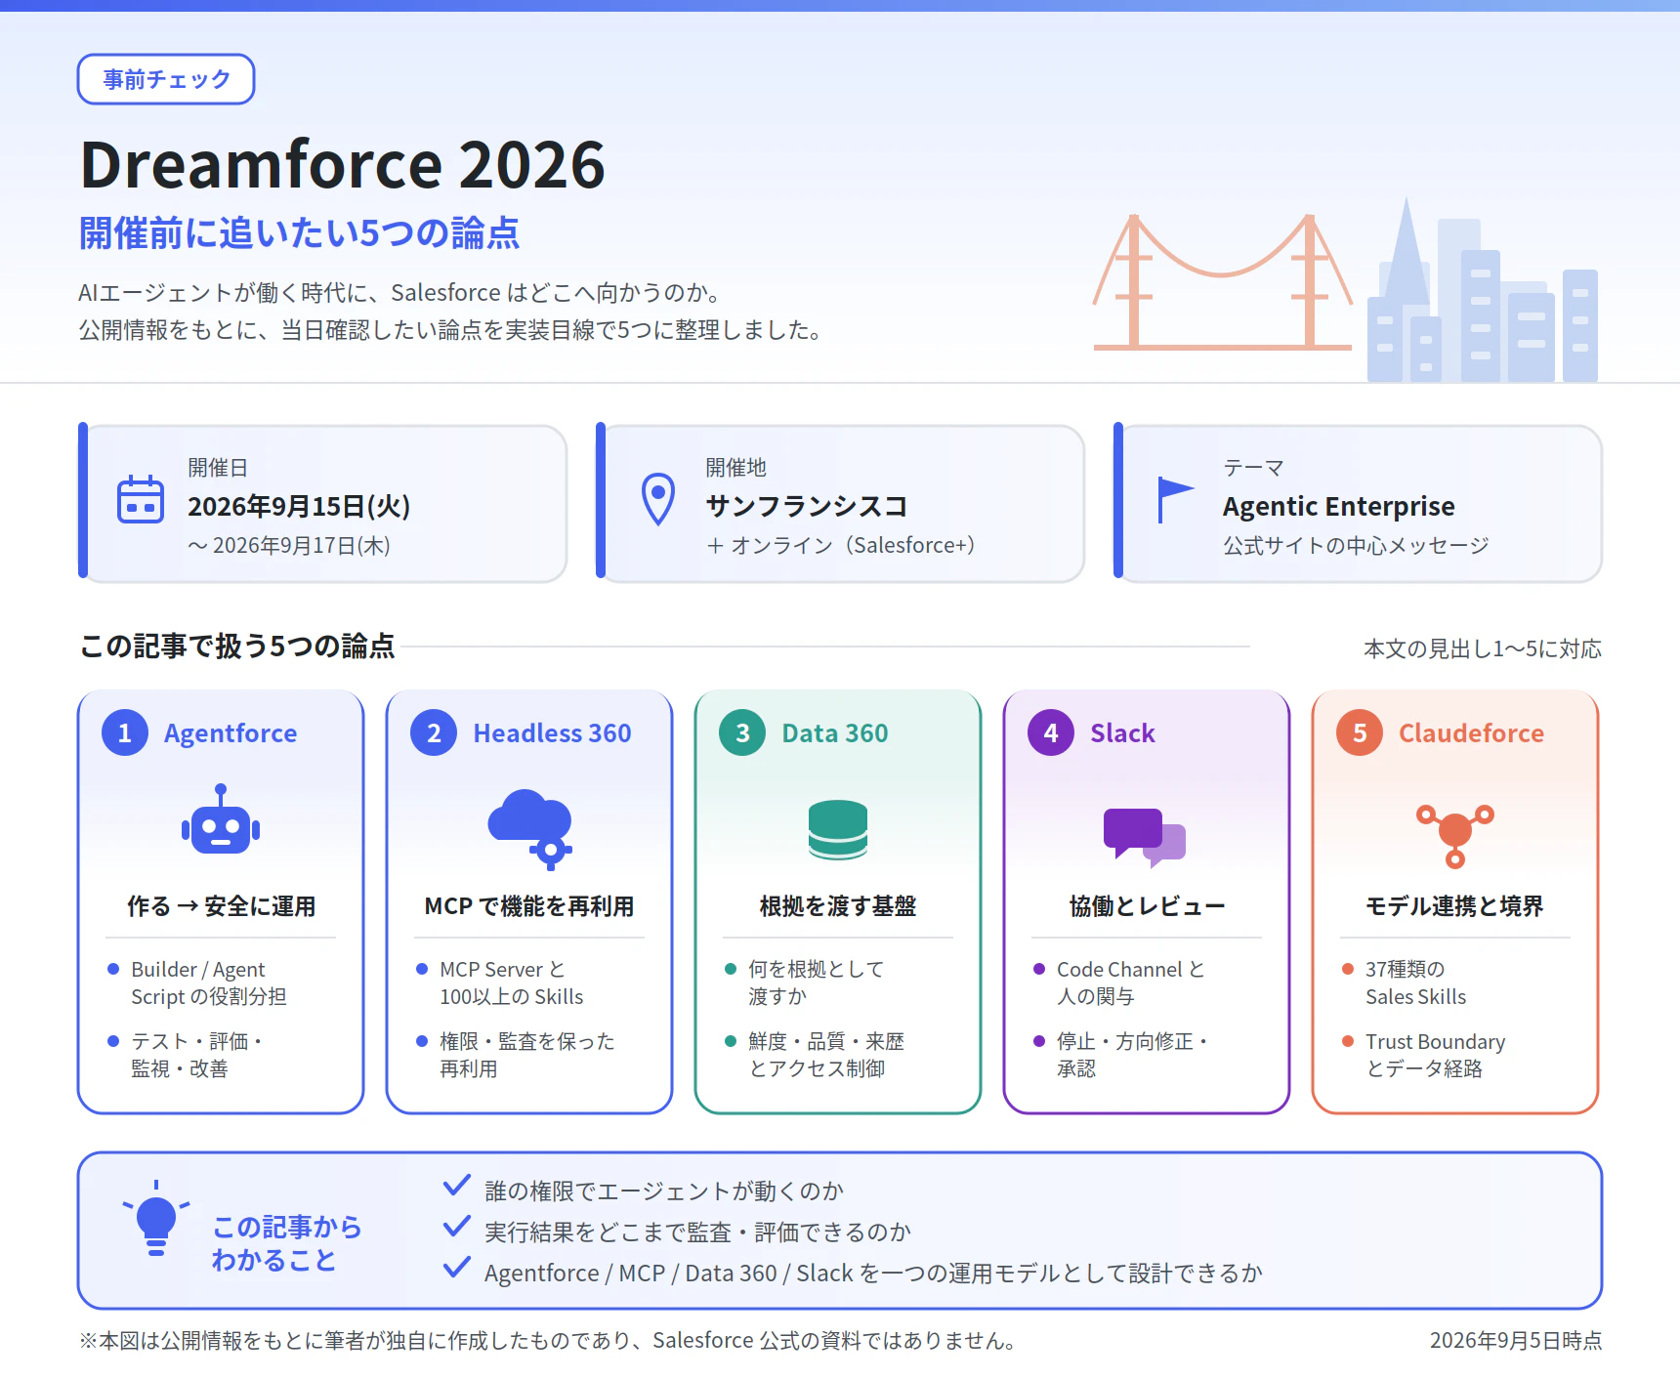The image size is (1680, 1379).
Task: Click the database icon in Data 360 card
Action: tap(838, 829)
